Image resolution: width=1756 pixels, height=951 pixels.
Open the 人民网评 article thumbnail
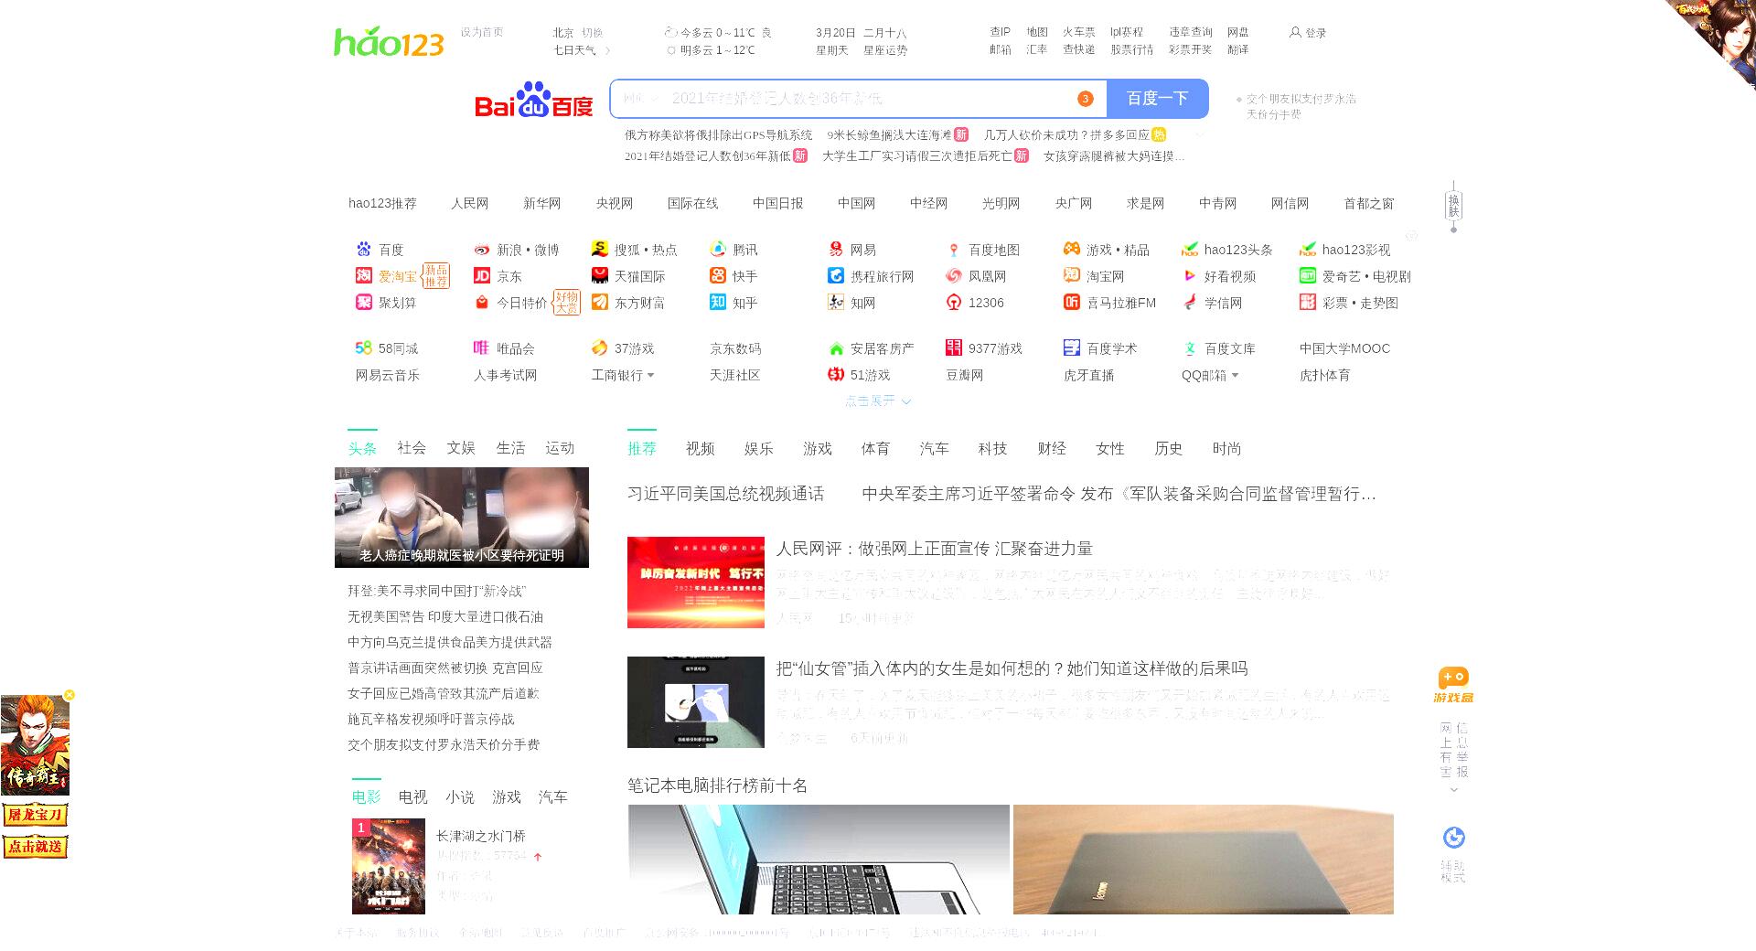[696, 582]
